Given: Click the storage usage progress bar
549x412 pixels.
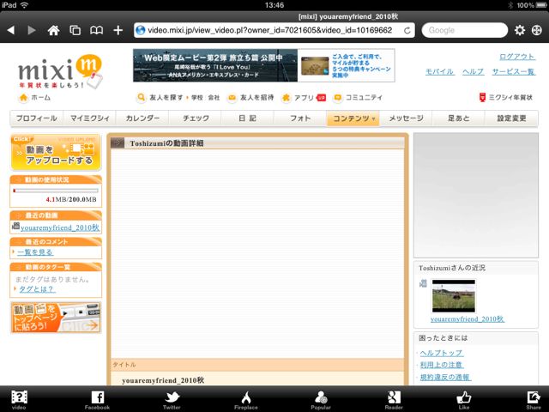Looking at the screenshot, I should pos(56,191).
